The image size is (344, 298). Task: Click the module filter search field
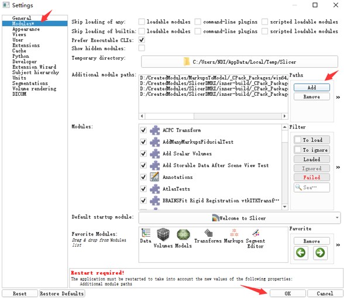(x=311, y=188)
